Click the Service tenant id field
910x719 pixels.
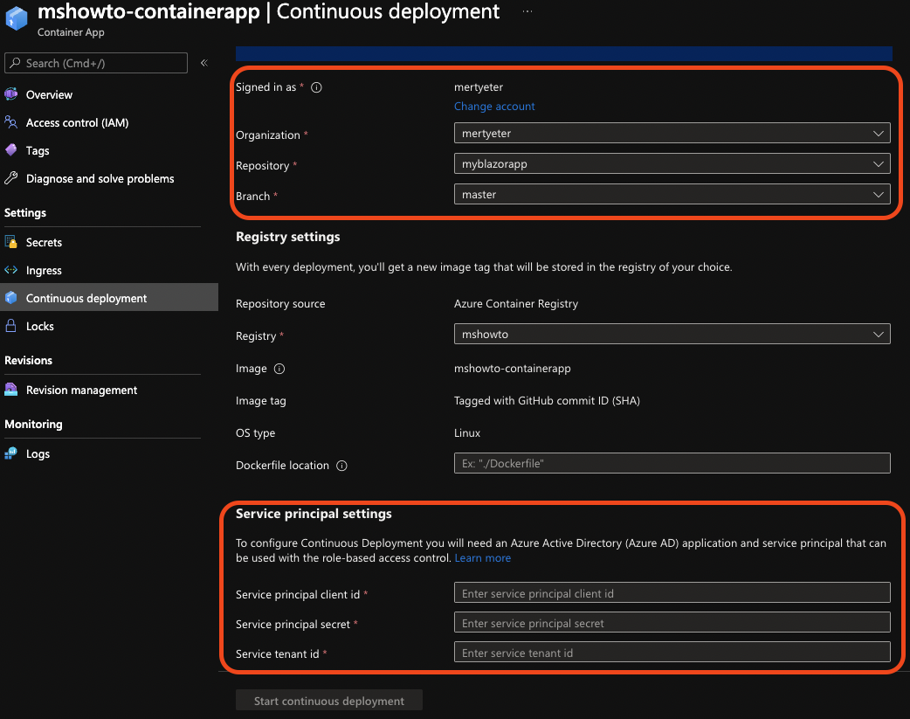pos(672,653)
